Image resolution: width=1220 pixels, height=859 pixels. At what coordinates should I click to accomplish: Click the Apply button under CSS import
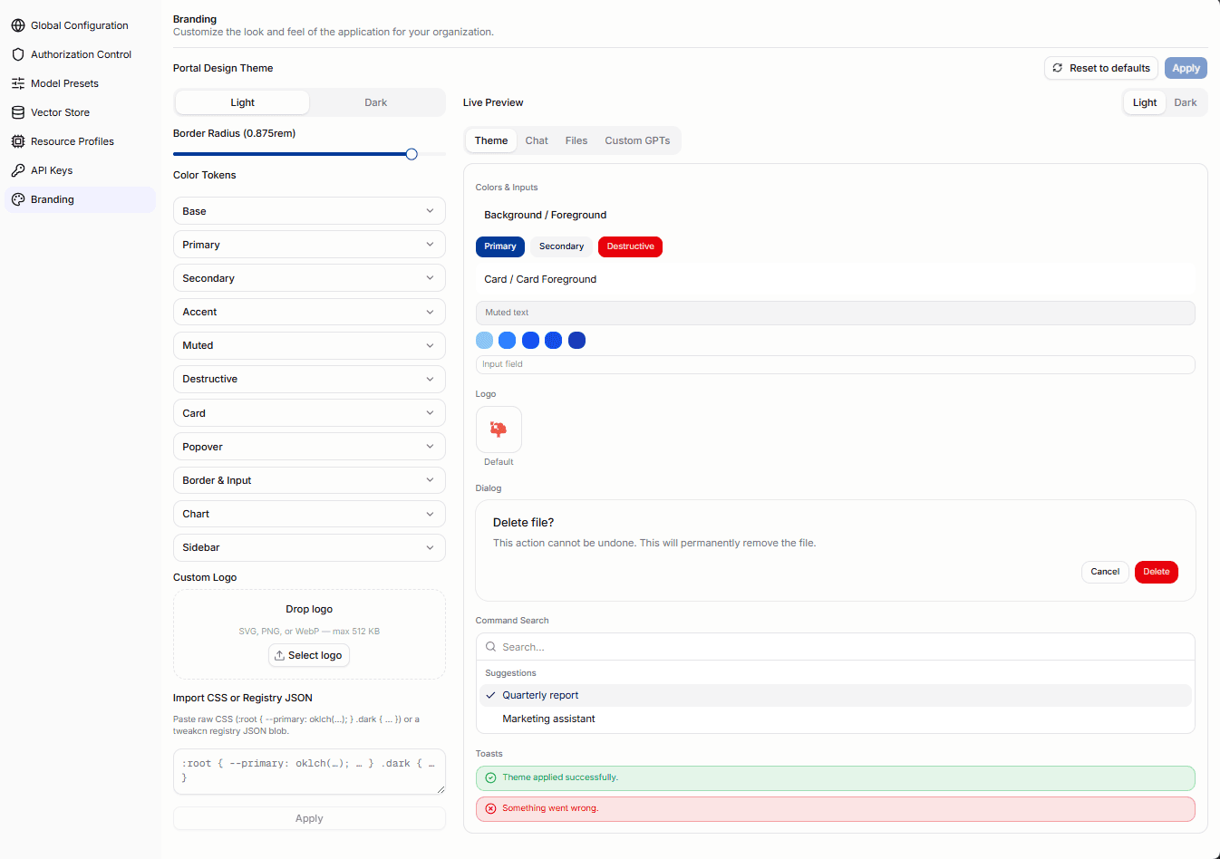309,818
